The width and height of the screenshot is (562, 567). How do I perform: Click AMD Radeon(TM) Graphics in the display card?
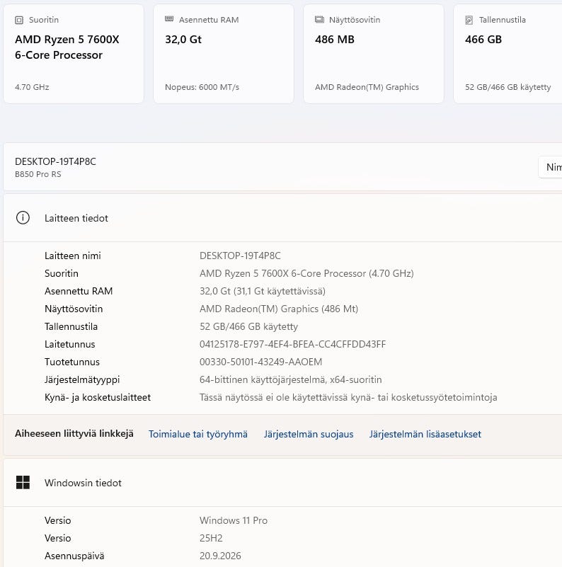[367, 87]
